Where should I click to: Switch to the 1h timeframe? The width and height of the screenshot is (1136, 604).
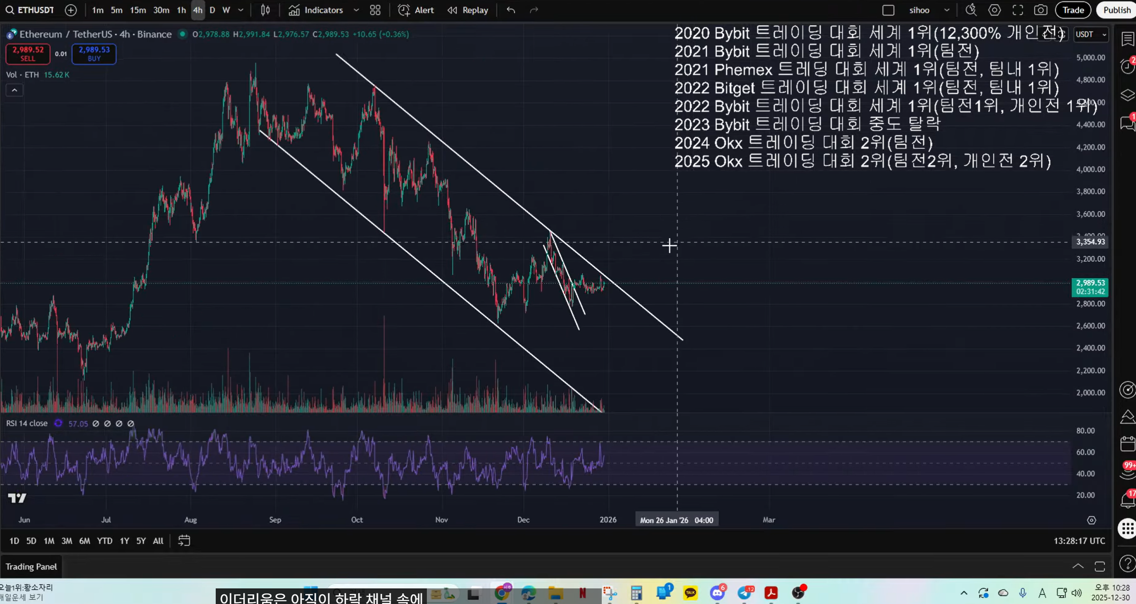[181, 10]
